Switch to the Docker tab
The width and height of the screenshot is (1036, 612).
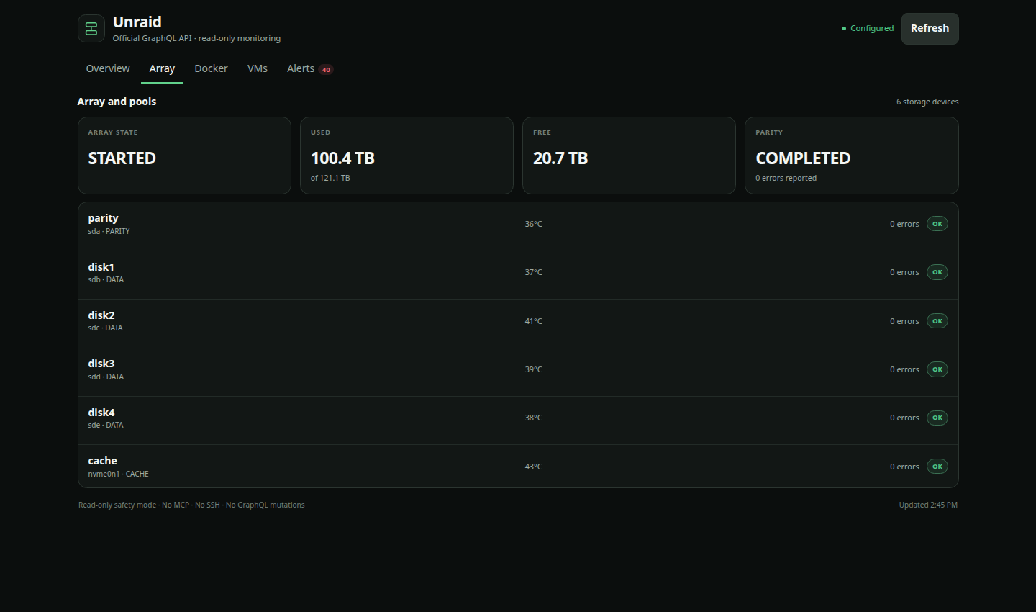pyautogui.click(x=211, y=68)
